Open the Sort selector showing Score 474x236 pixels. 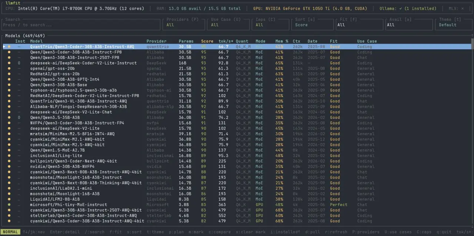click(312, 24)
